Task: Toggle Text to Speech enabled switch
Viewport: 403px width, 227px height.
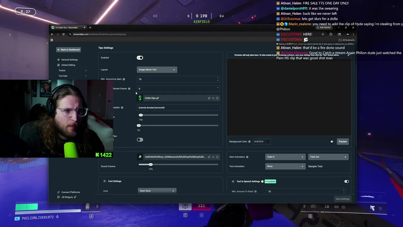Action: (x=346, y=182)
